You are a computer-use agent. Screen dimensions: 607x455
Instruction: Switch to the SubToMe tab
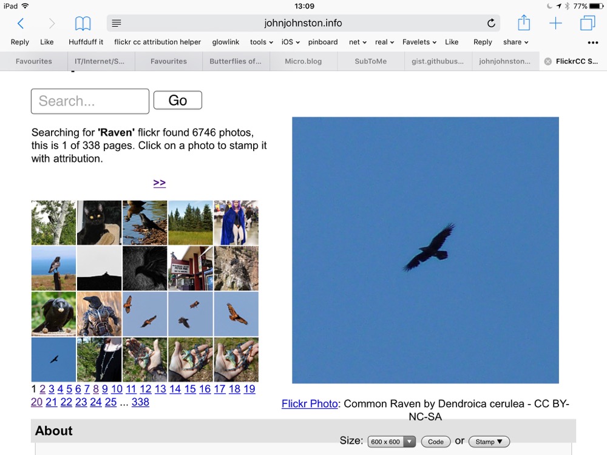370,61
